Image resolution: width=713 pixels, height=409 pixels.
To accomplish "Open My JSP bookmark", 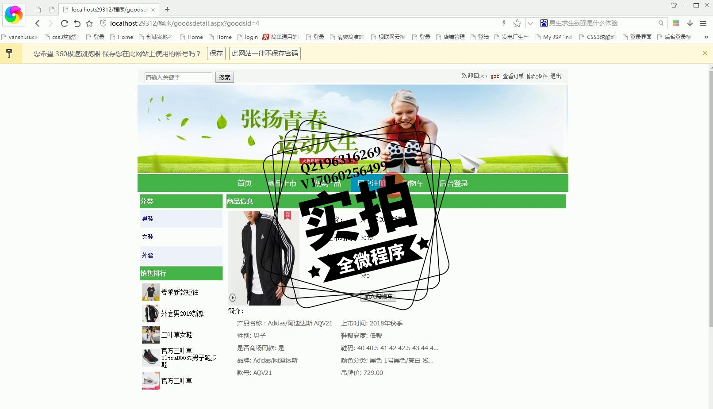I will coord(554,37).
